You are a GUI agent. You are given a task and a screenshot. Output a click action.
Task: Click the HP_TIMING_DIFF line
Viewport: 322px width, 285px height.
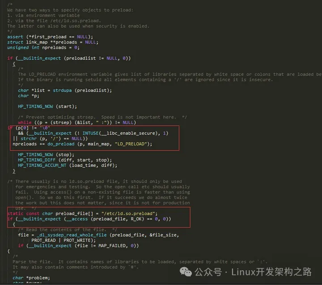62,160
